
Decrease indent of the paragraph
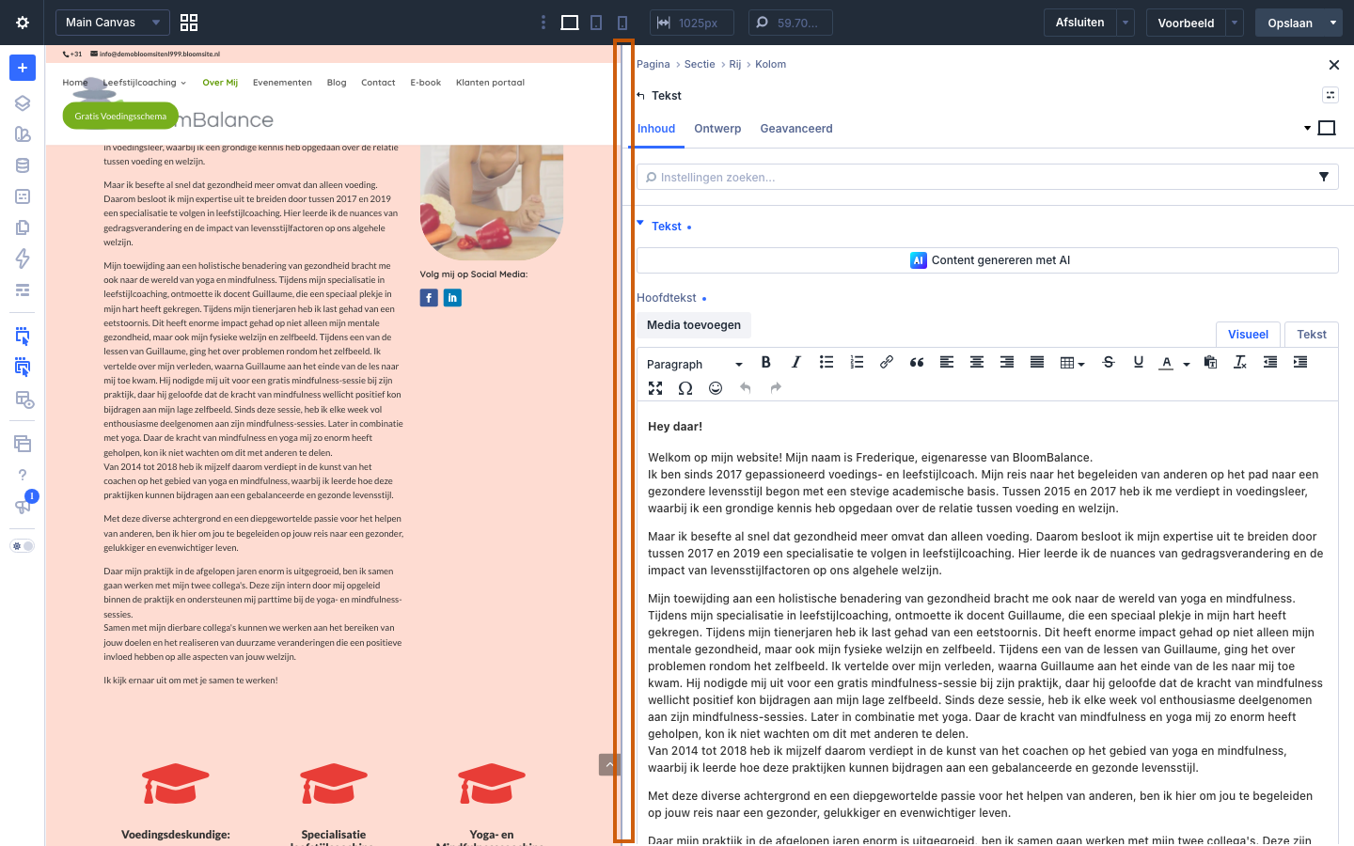[1270, 363]
